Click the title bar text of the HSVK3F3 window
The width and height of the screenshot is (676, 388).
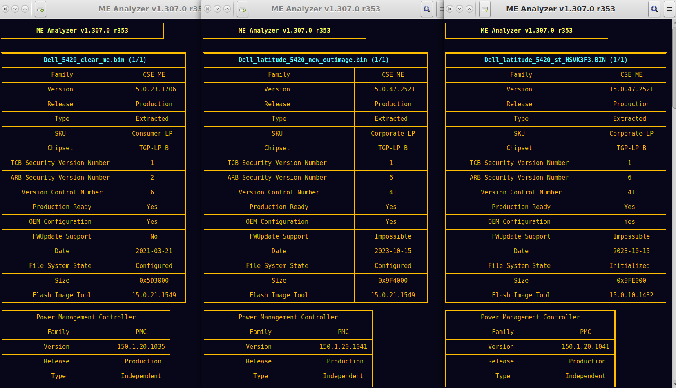click(560, 9)
